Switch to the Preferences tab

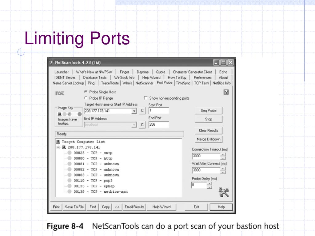tap(202, 77)
